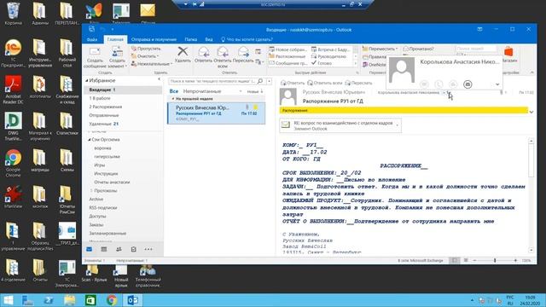Open the Очистить clean up dropdown

point(145,56)
